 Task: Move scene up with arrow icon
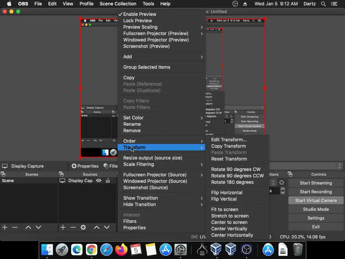click(28, 227)
